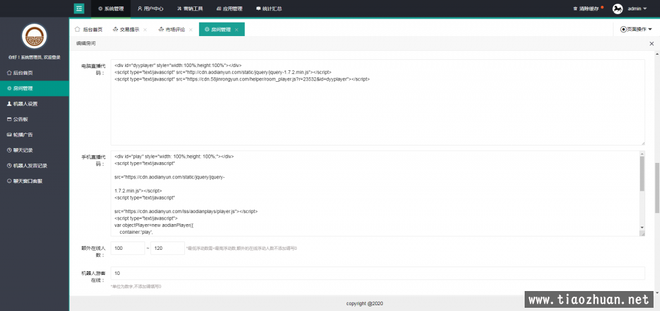The width and height of the screenshot is (660, 311).
Task: Click the house icon beside sidebar 后台首页
Action: click(9, 73)
